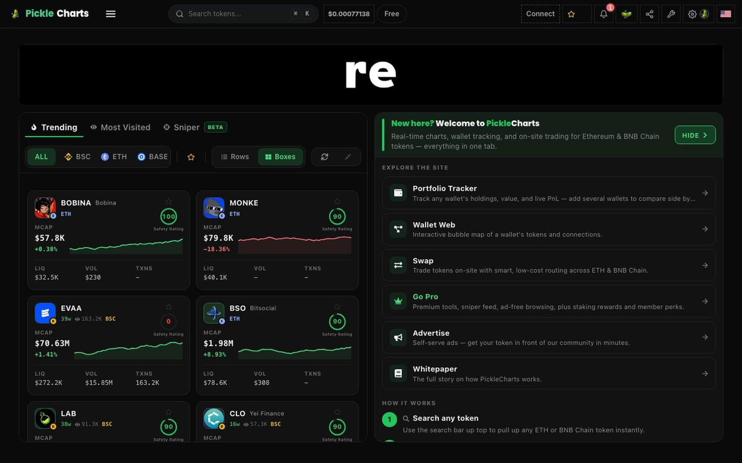The image size is (742, 463).
Task: Click the Wallet Web node graph icon
Action: point(398,229)
